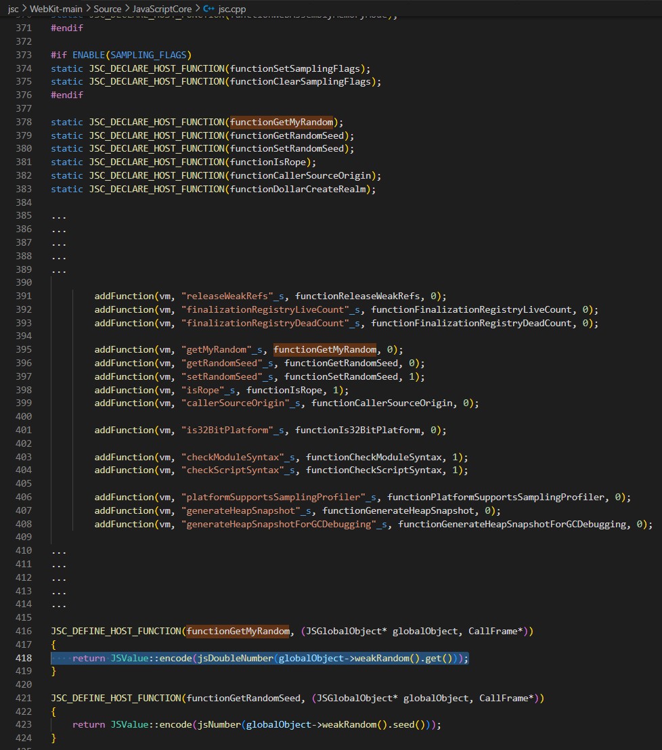Click functionCallerSourceOrigin on line 382

click(x=301, y=175)
